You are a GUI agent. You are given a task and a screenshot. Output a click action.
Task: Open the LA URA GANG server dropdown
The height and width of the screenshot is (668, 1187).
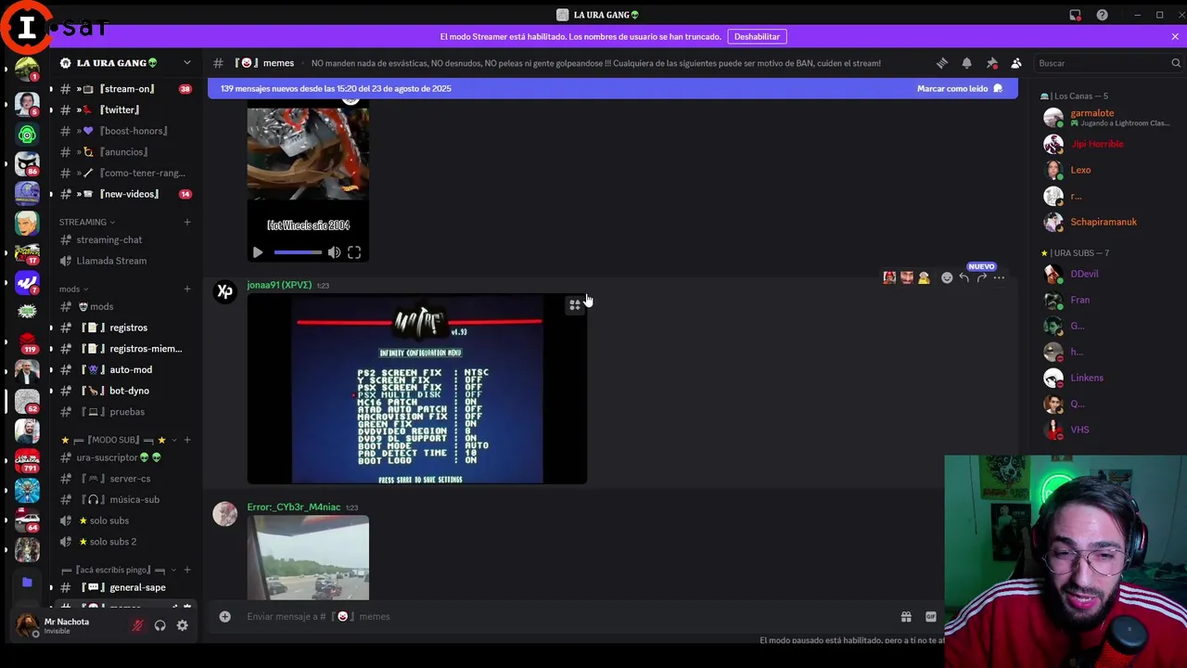click(x=186, y=63)
